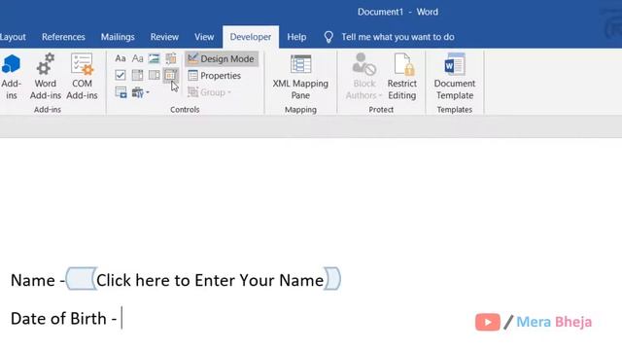
Task: Click the Tell me what you want to do box
Action: [x=397, y=37]
